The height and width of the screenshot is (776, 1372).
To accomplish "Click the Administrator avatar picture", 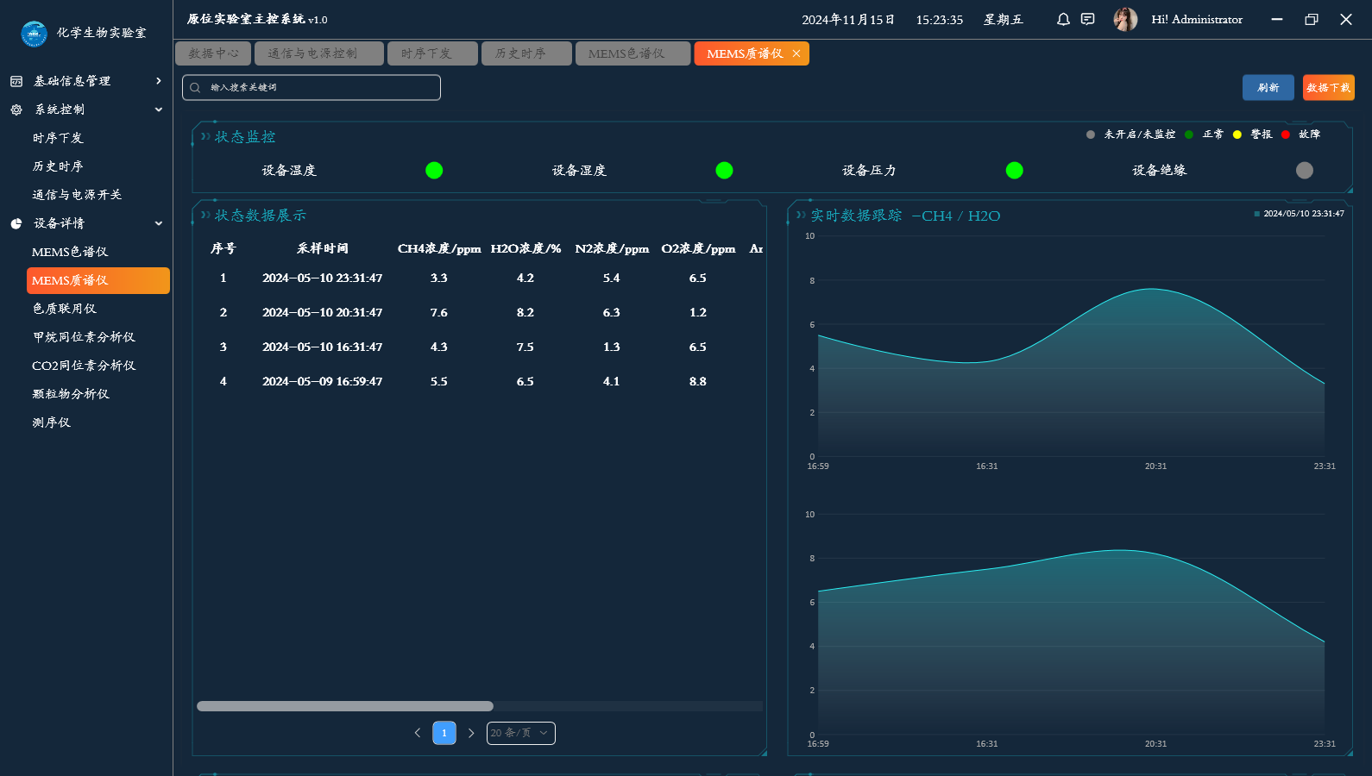I will click(x=1125, y=19).
